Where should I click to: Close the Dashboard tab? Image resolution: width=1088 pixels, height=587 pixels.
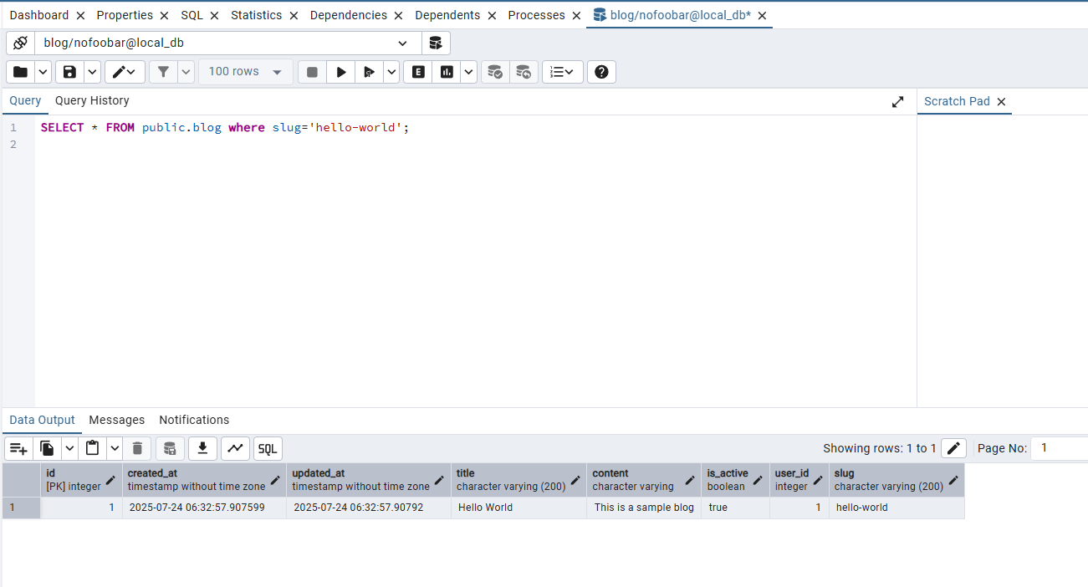coord(80,16)
